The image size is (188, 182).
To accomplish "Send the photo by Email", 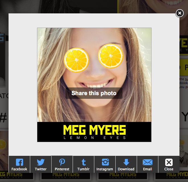I will click(x=148, y=164).
